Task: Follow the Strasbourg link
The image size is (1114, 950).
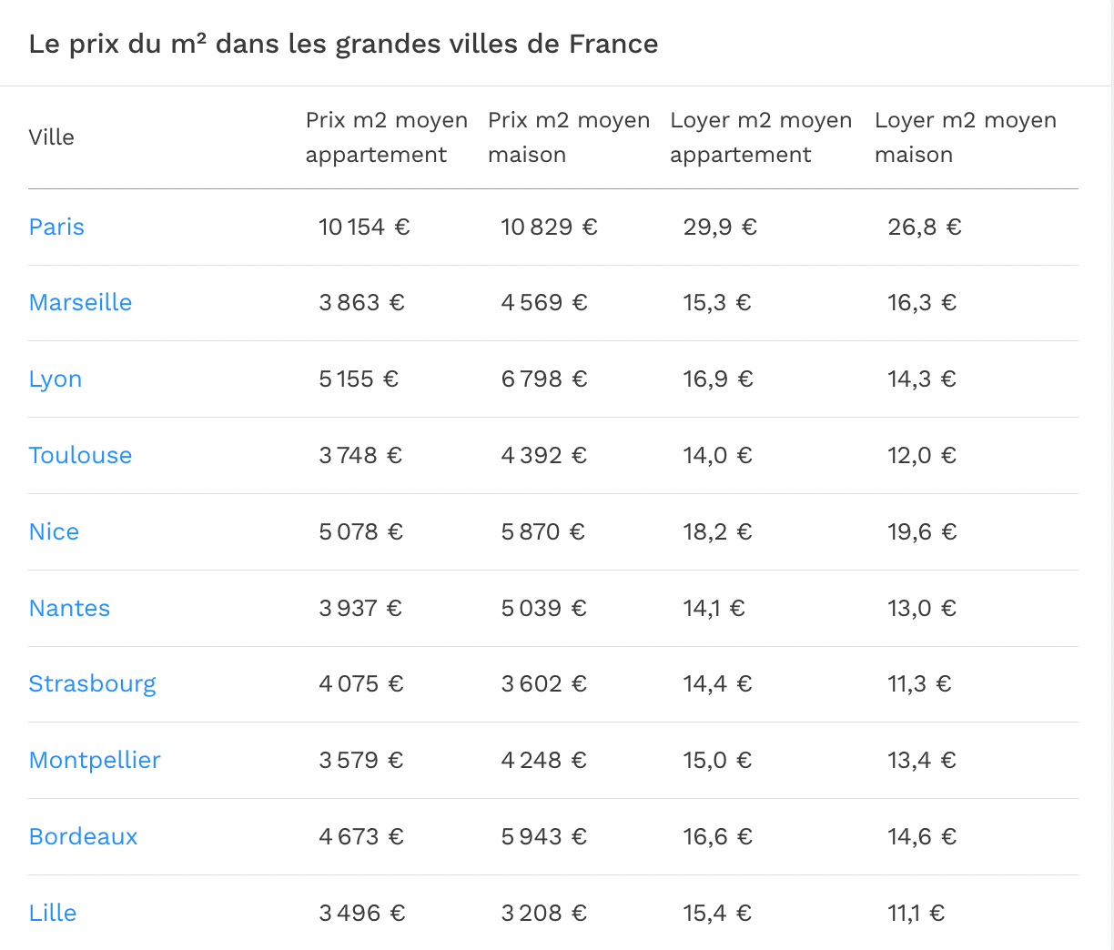Action: [92, 684]
